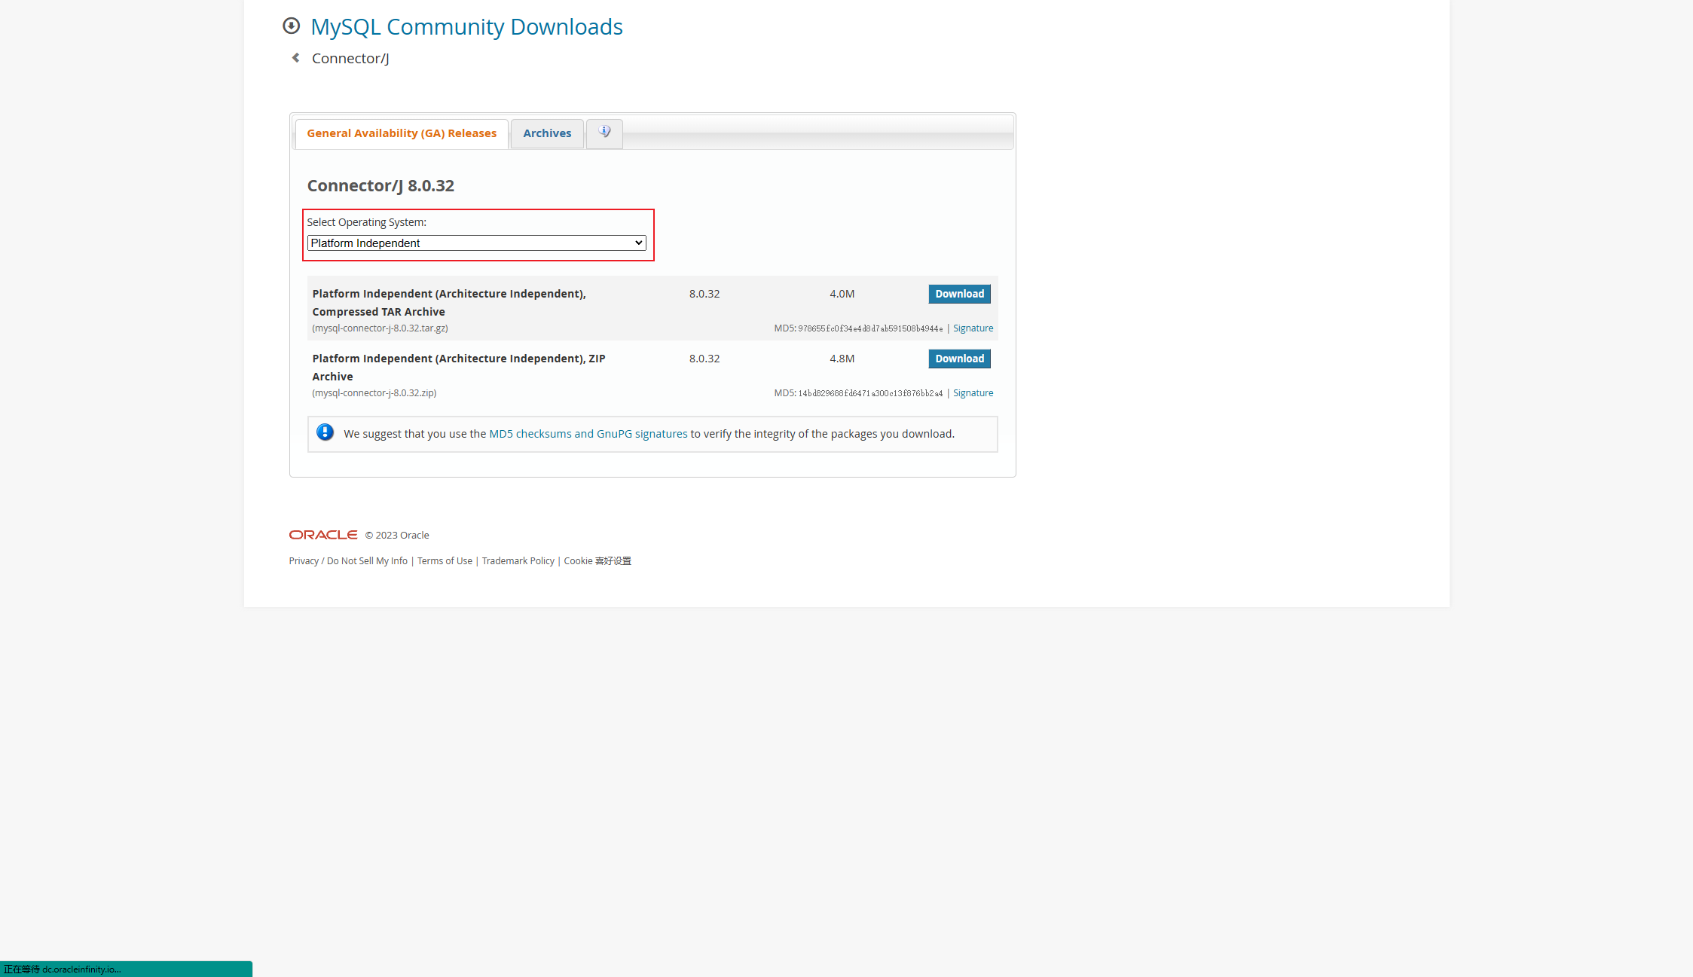Click the ZIP Archive package title
The width and height of the screenshot is (1693, 977).
point(459,368)
